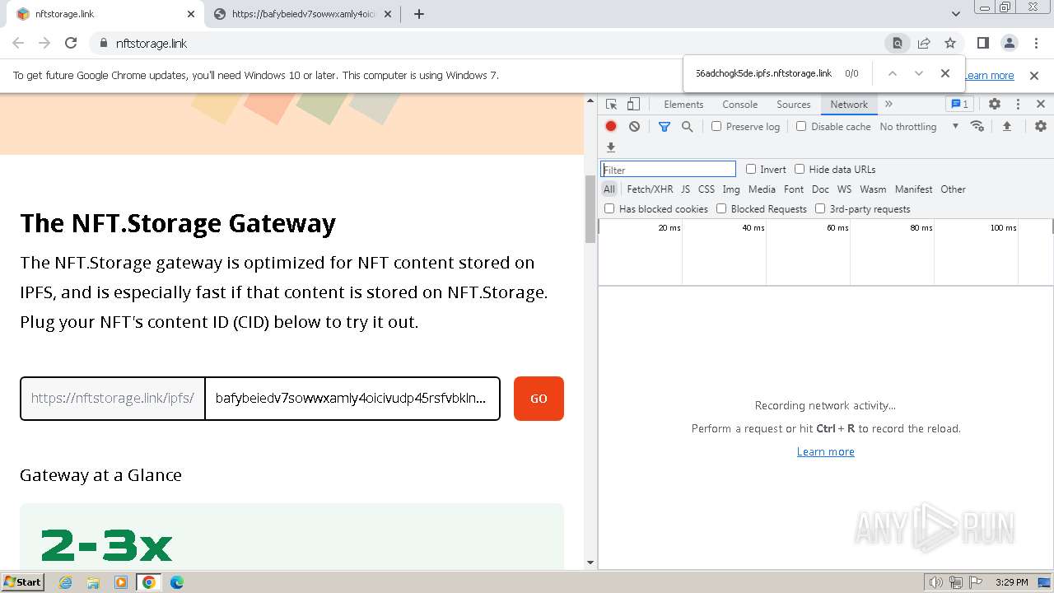The height and width of the screenshot is (593, 1054).
Task: Open Windows Start menu
Action: 23,582
